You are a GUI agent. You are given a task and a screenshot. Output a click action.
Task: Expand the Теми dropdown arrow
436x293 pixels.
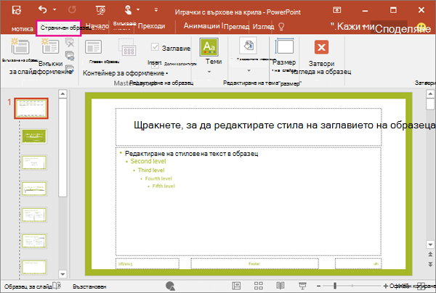[x=209, y=72]
